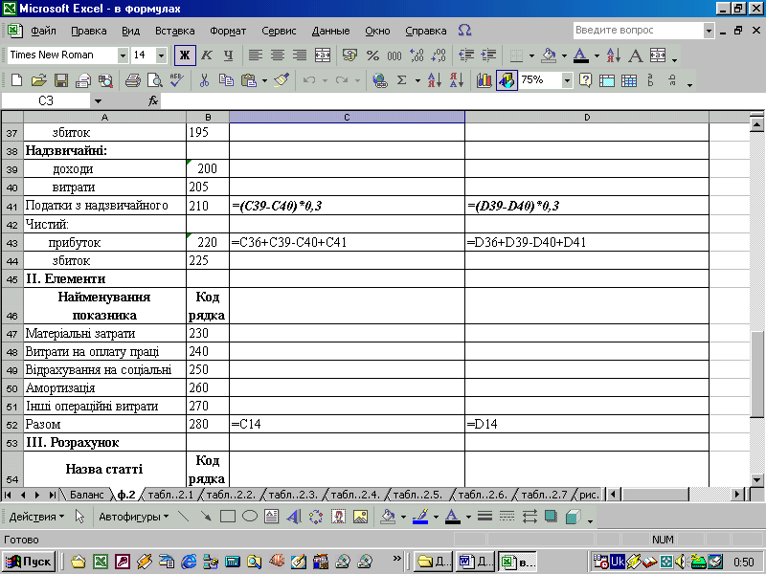
Task: Click the insert function fx button
Action: 153,101
